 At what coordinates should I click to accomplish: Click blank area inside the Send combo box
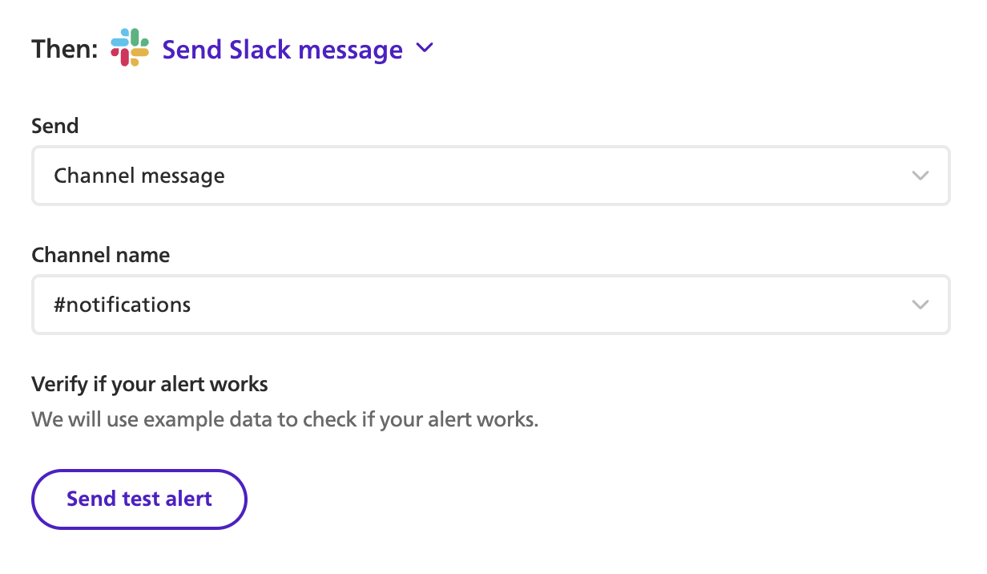click(x=561, y=176)
